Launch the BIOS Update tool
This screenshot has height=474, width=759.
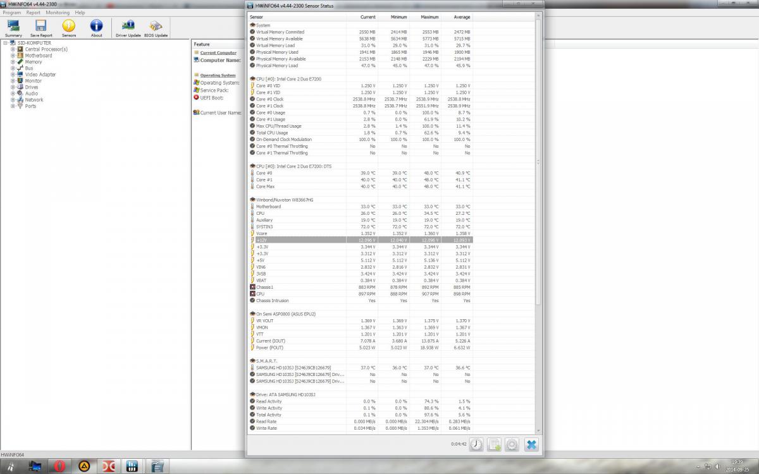pos(156,28)
